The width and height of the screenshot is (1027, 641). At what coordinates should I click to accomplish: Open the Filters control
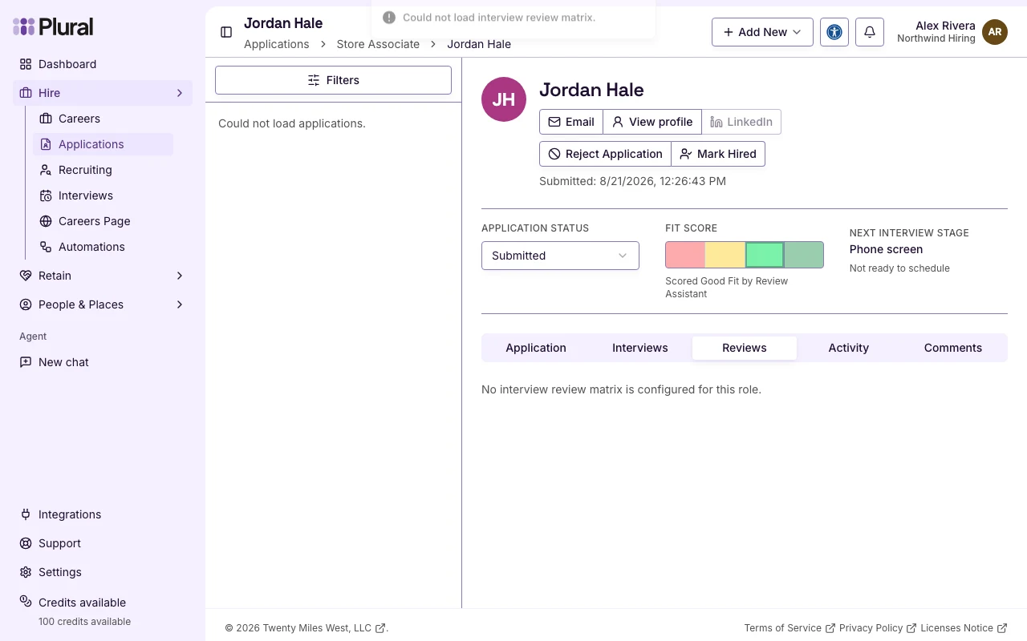pos(333,80)
